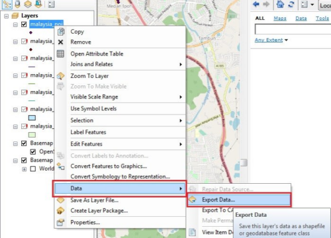
Task: Collapse the malaysia_poi layer legend
Action: click(x=15, y=24)
